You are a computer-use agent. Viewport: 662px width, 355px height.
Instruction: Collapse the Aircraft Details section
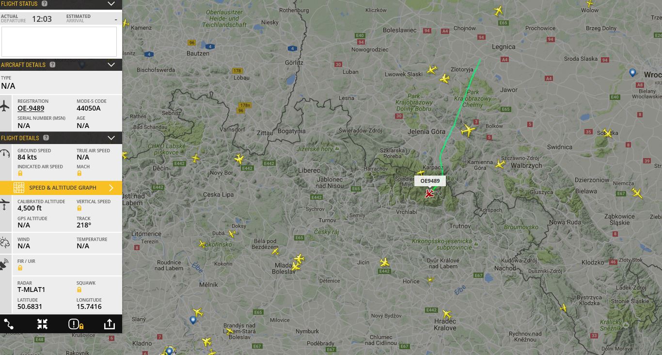coord(111,65)
